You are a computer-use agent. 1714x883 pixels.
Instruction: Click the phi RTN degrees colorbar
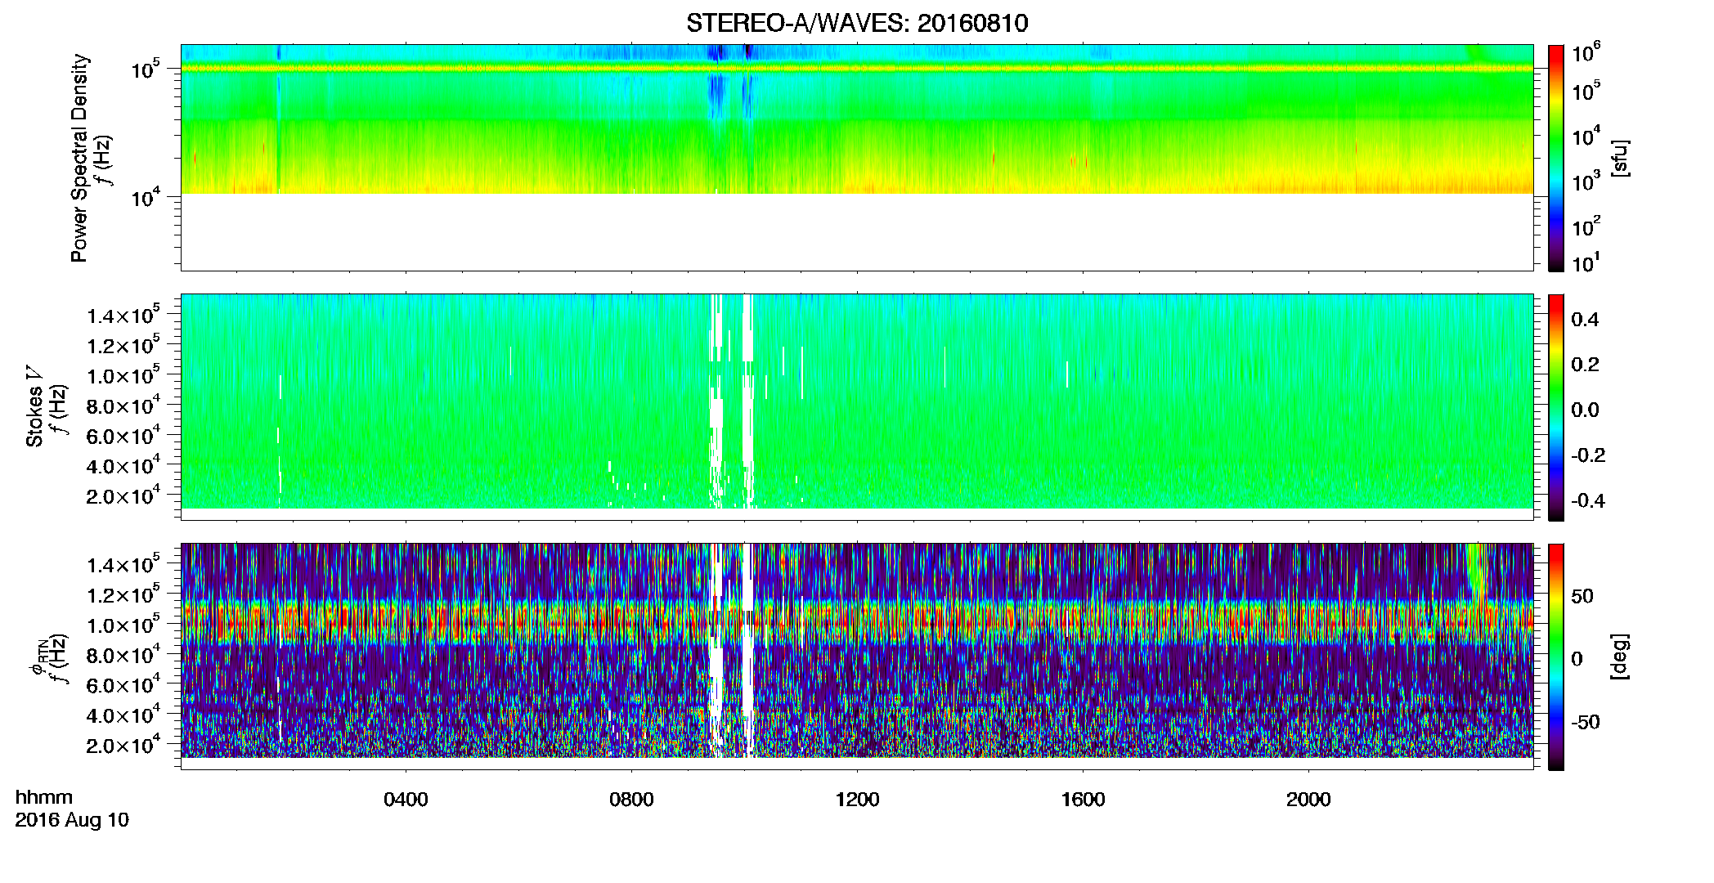pyautogui.click(x=1556, y=657)
